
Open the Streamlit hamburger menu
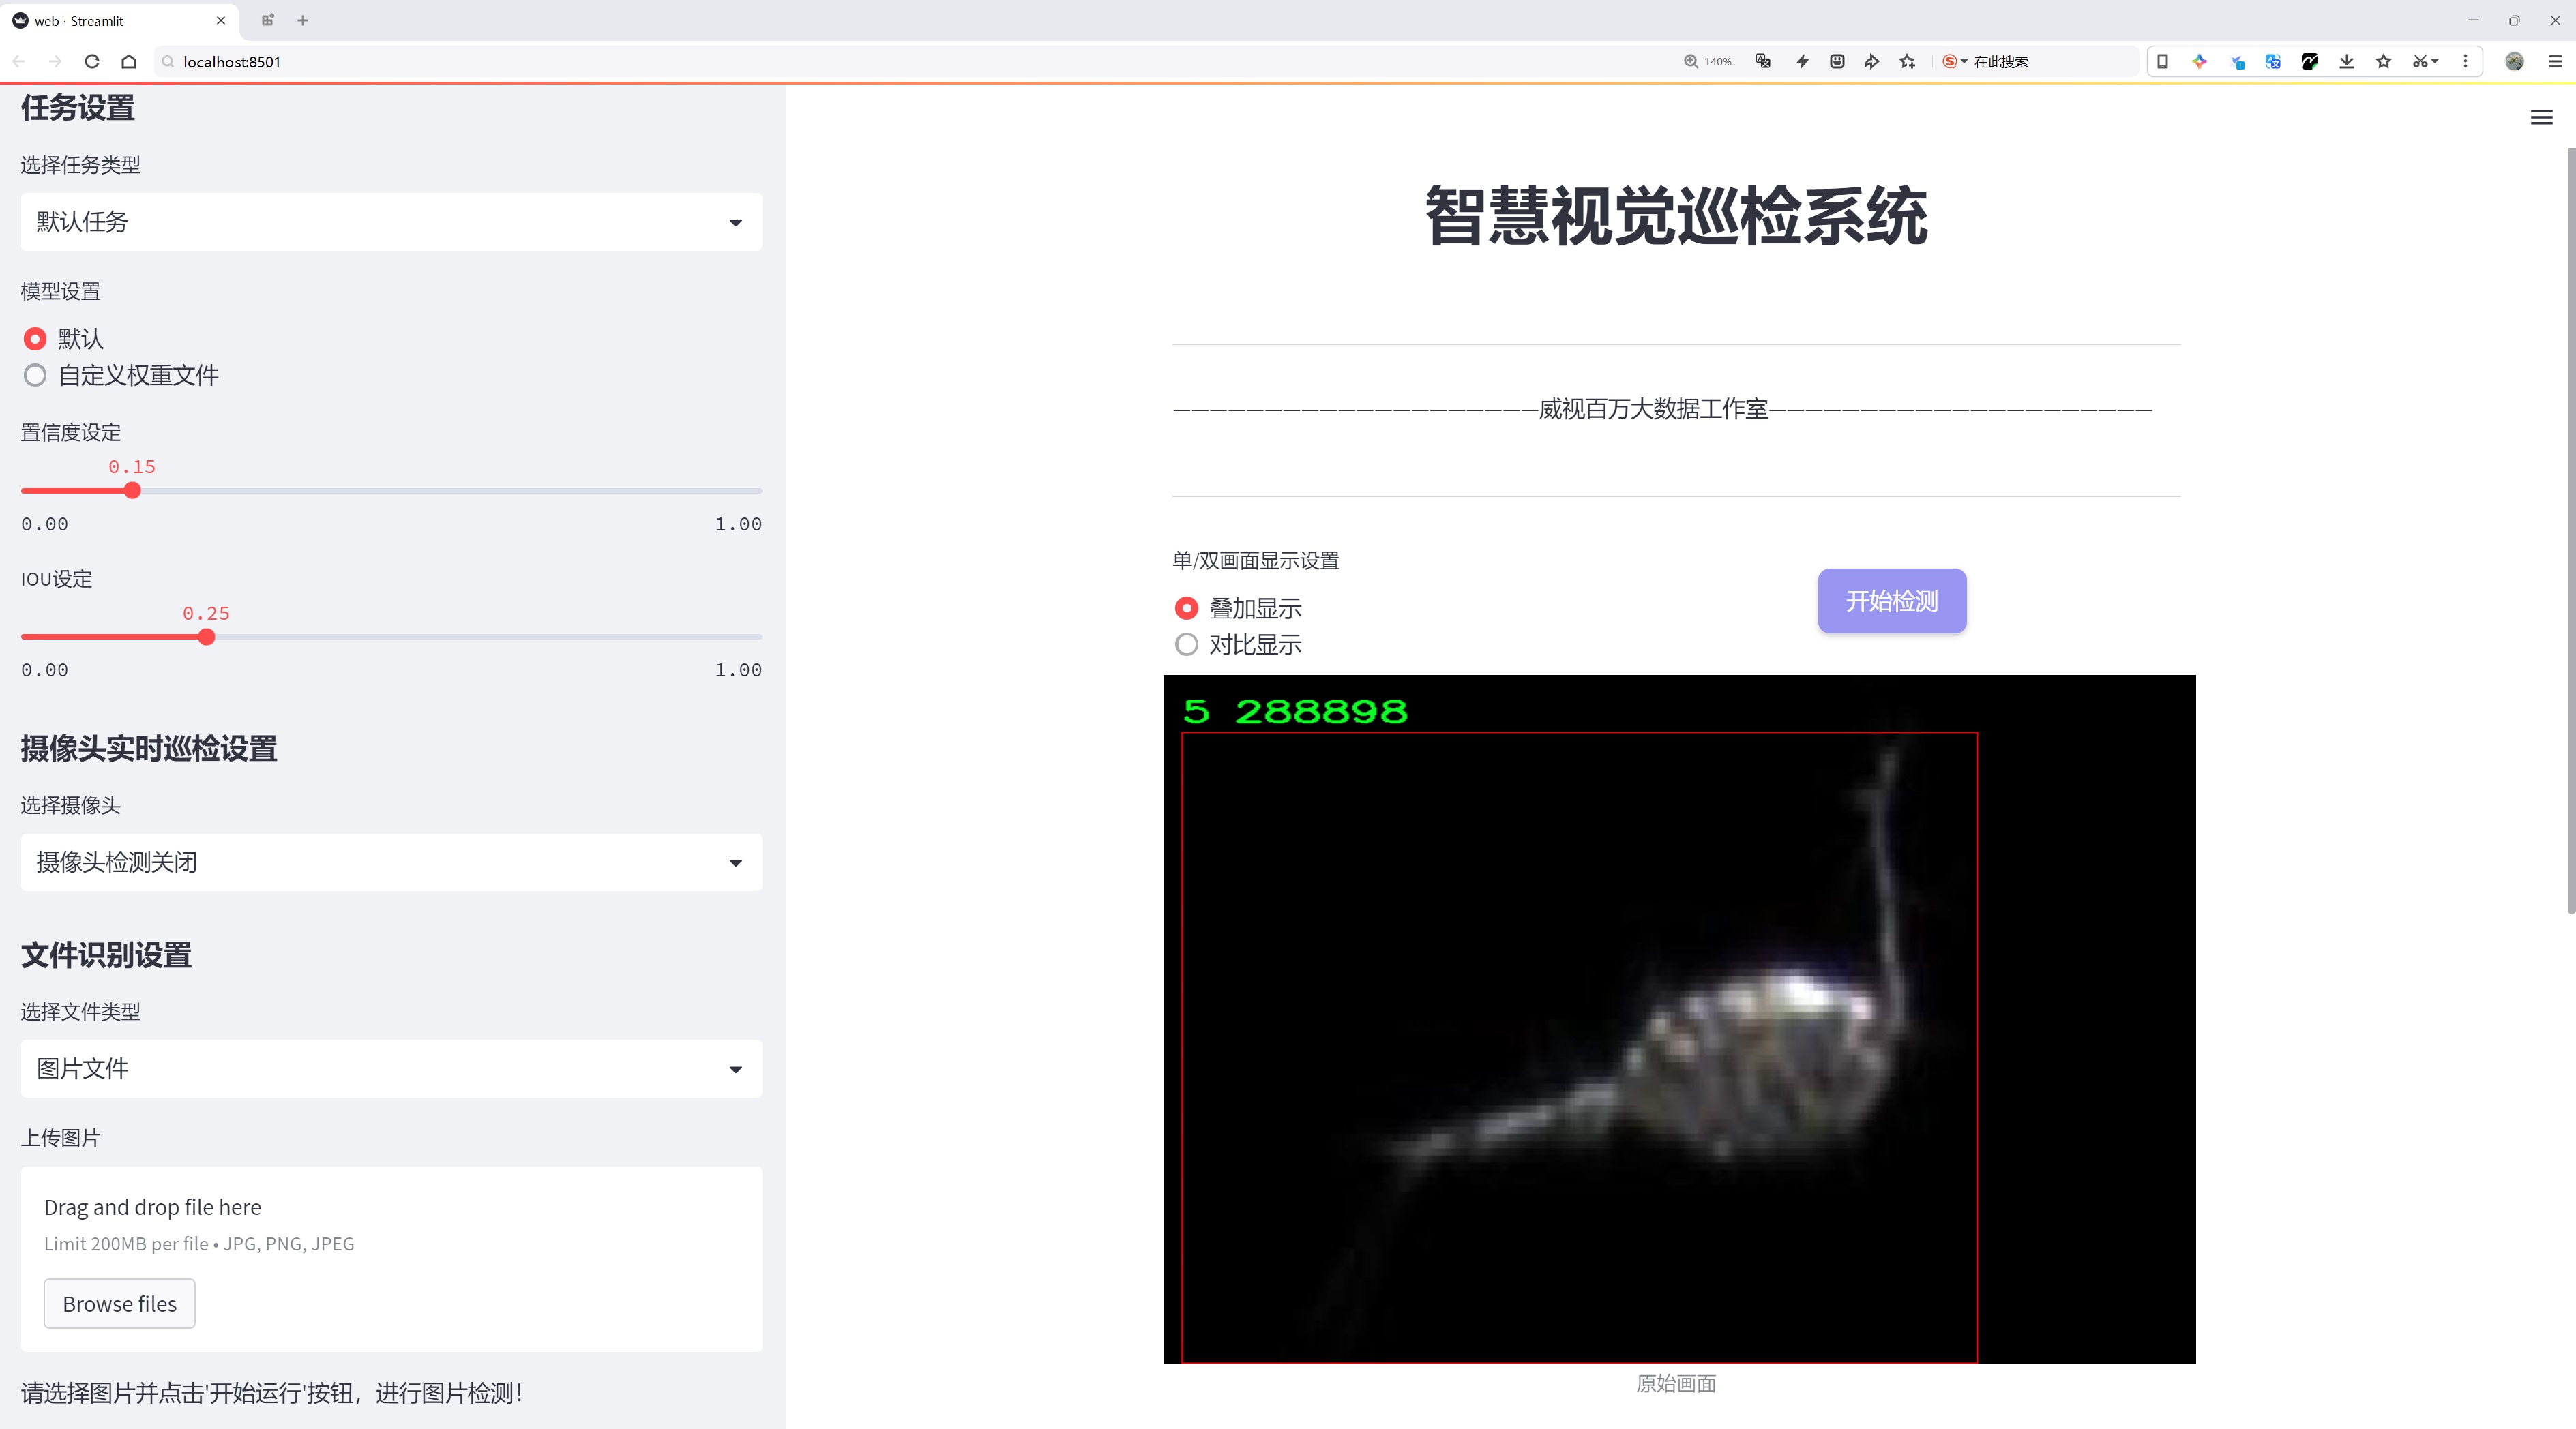[x=2541, y=118]
